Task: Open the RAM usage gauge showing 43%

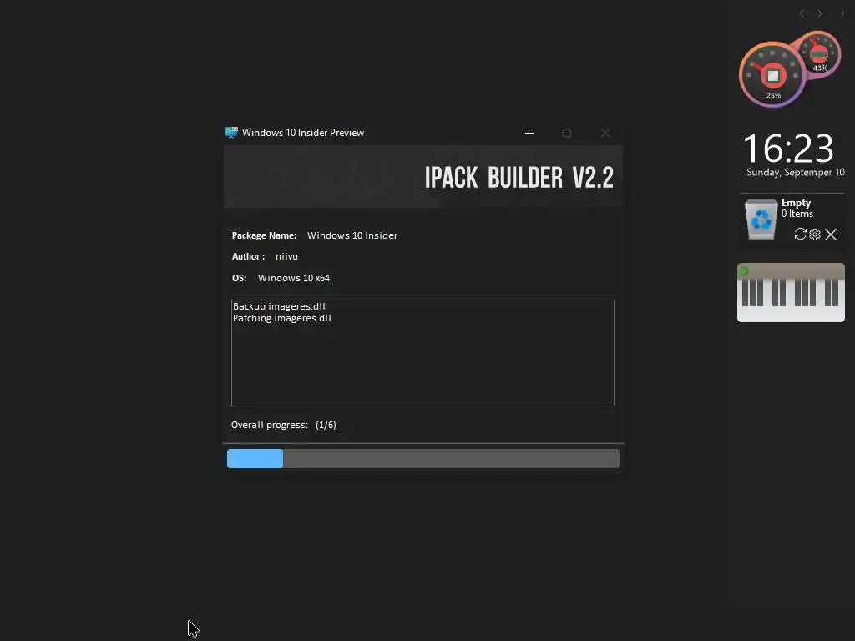Action: tap(819, 54)
